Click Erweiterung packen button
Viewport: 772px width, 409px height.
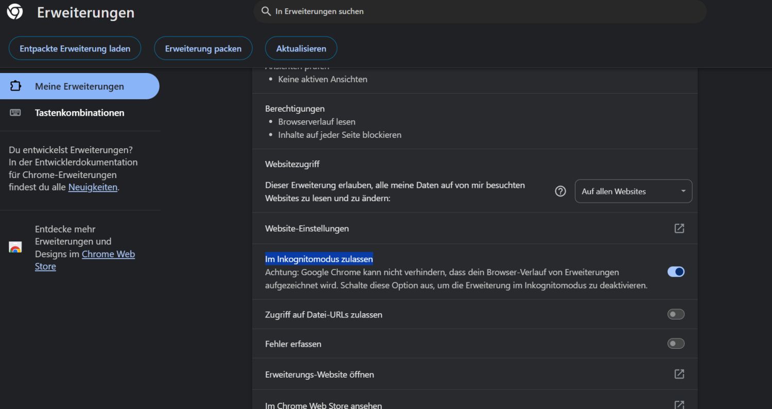pos(203,49)
